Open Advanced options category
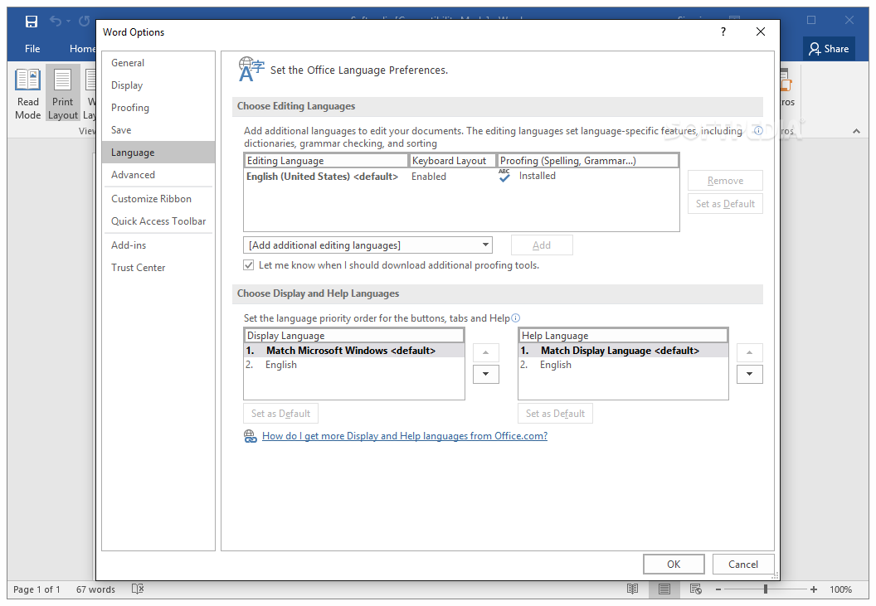This screenshot has width=876, height=606. click(x=158, y=175)
